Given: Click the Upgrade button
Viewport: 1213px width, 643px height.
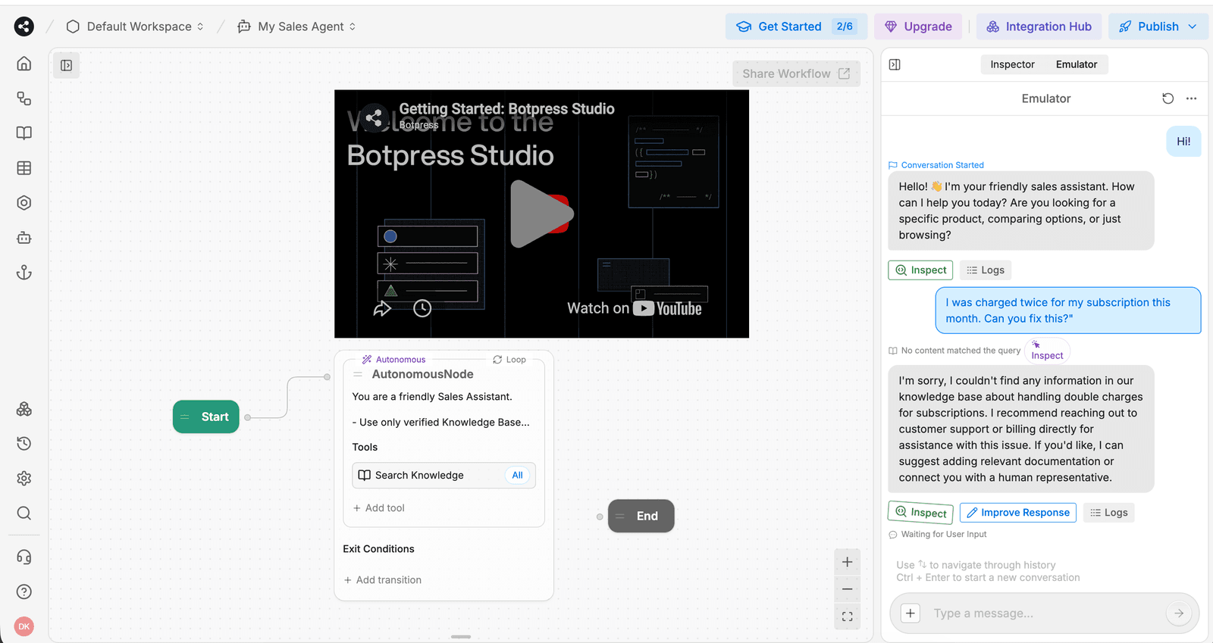Looking at the screenshot, I should point(918,27).
